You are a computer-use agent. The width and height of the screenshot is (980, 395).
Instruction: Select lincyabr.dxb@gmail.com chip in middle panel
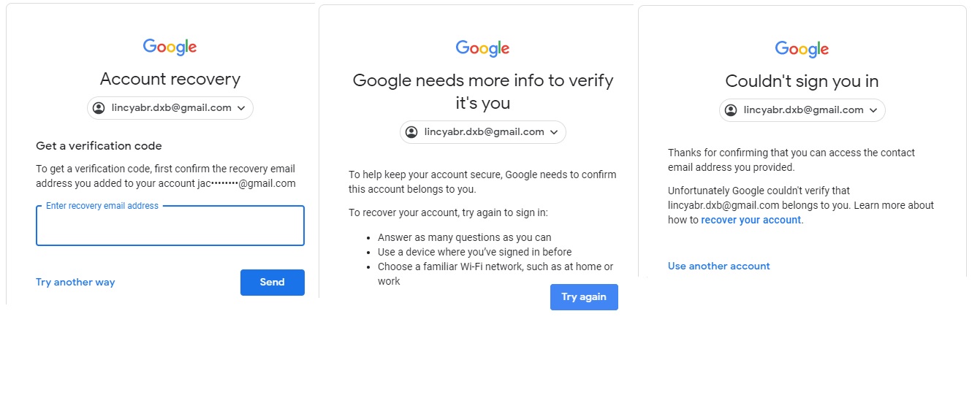click(x=483, y=132)
